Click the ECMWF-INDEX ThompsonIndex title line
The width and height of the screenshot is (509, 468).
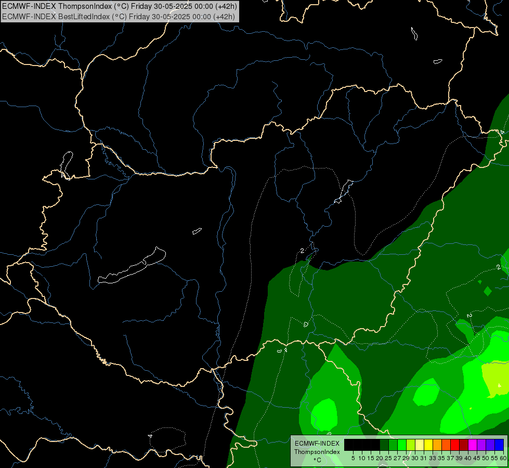pos(120,6)
